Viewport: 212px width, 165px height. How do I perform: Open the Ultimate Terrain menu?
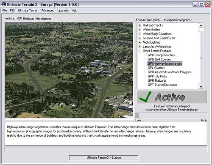(x=28, y=11)
